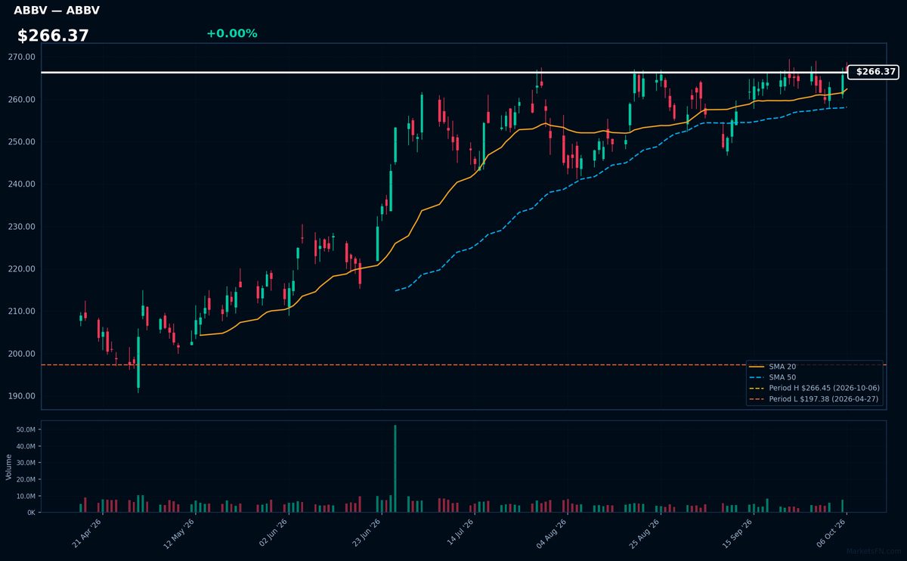
Task: Click the Volume axis title
Action: coord(8,466)
